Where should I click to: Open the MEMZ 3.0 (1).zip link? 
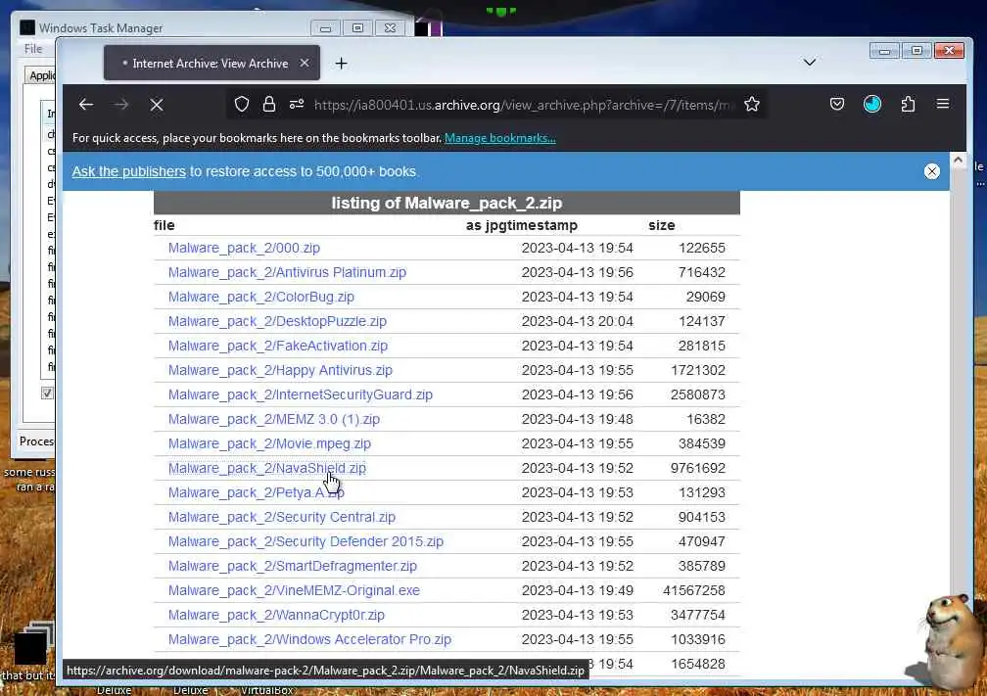click(x=274, y=420)
